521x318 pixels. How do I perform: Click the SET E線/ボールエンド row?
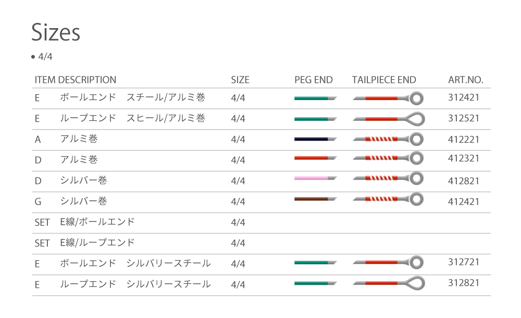pyautogui.click(x=261, y=223)
